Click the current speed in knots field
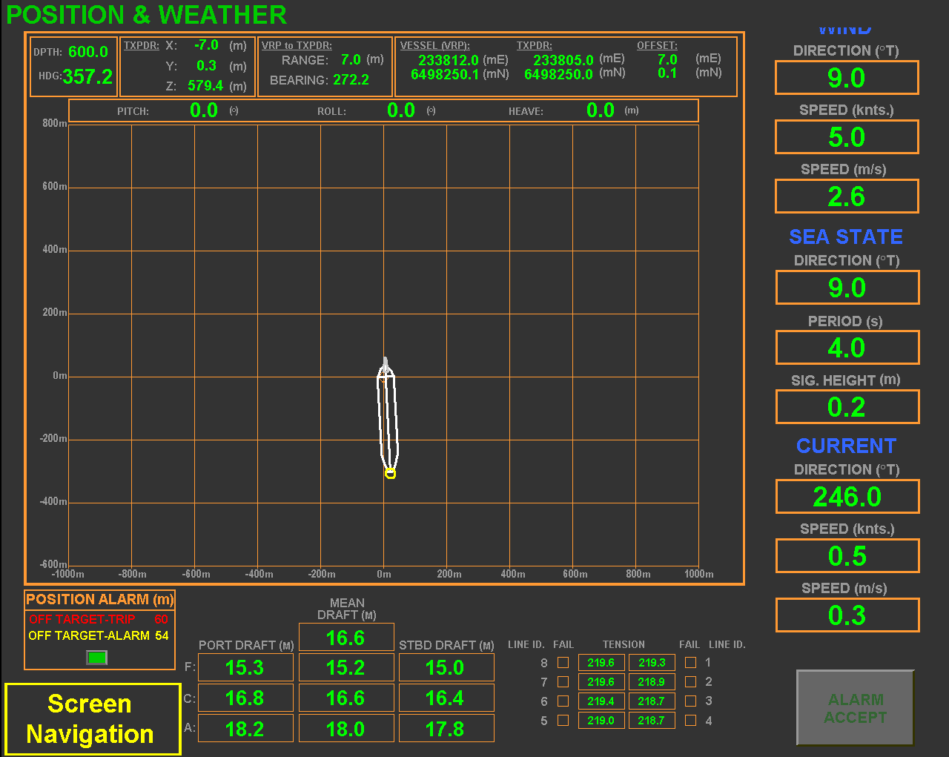The width and height of the screenshot is (949, 757). click(x=847, y=556)
